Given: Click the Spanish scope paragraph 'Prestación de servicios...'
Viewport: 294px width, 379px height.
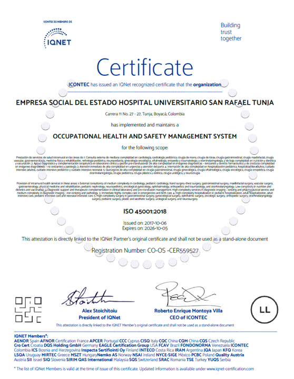Looking at the screenshot, I should [x=145, y=165].
